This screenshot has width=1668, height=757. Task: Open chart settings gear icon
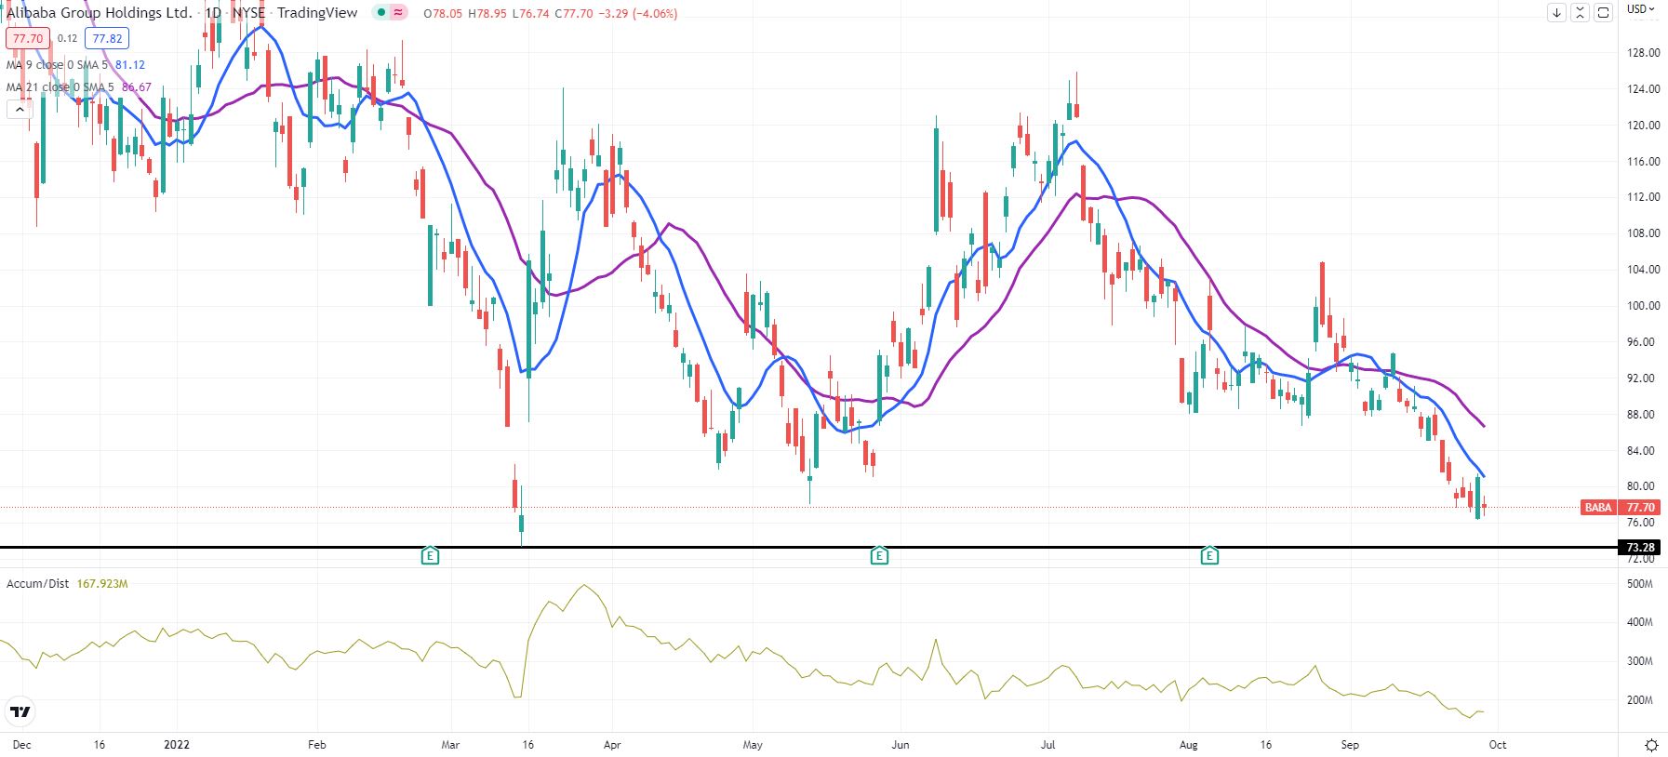coord(1652,745)
